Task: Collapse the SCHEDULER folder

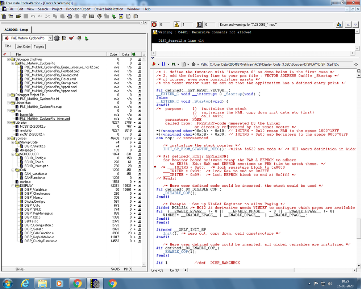Action: [x=13, y=154]
